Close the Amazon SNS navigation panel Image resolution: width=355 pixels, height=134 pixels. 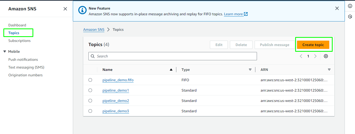point(65,9)
